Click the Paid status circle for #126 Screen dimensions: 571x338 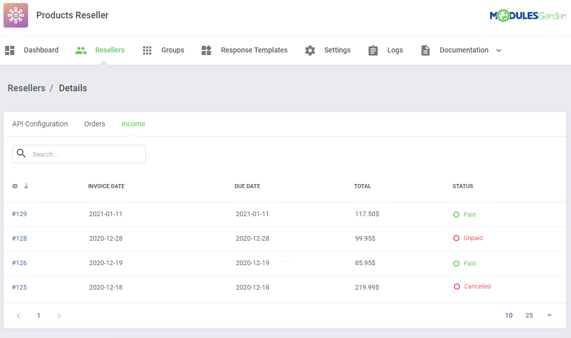[x=456, y=263]
